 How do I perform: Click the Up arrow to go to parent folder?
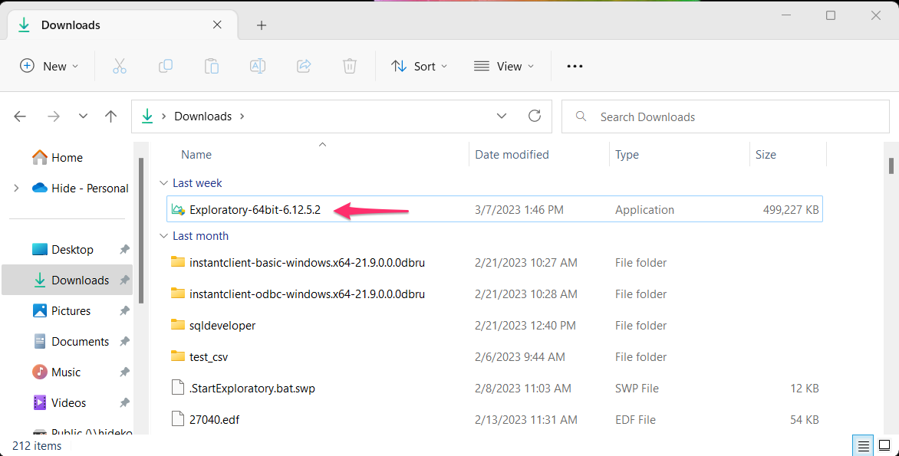110,116
